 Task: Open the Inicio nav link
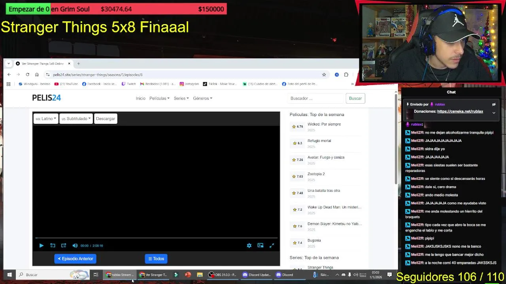pos(140,98)
